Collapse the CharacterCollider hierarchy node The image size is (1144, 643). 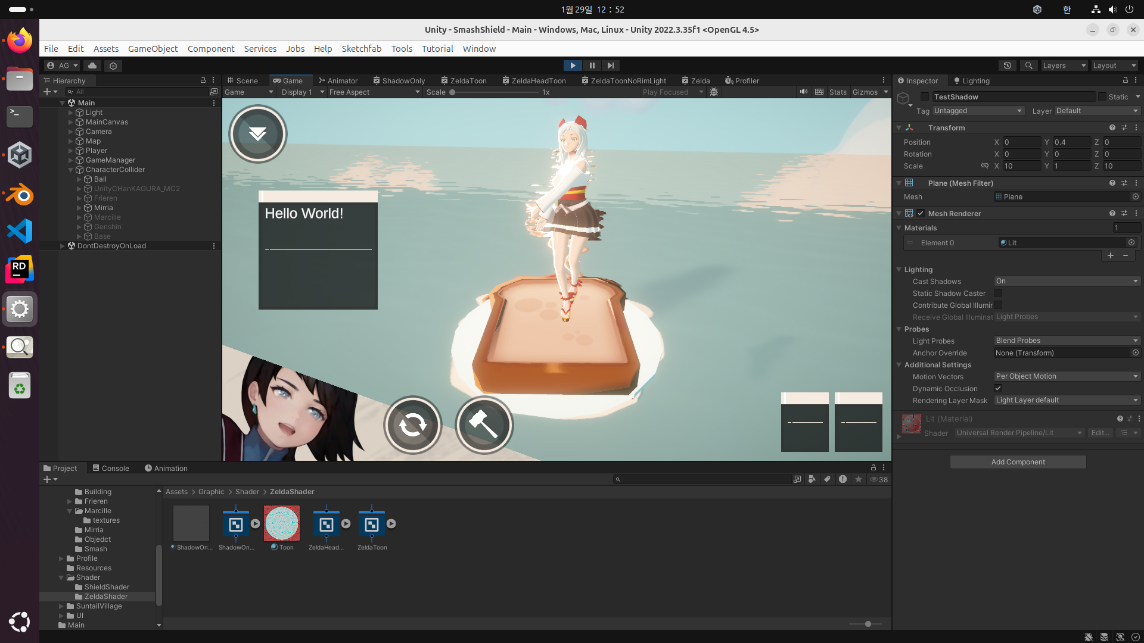point(70,170)
